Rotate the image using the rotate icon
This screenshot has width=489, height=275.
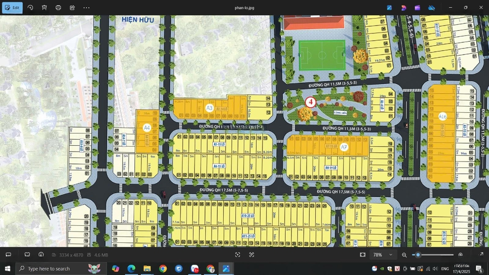[30, 8]
